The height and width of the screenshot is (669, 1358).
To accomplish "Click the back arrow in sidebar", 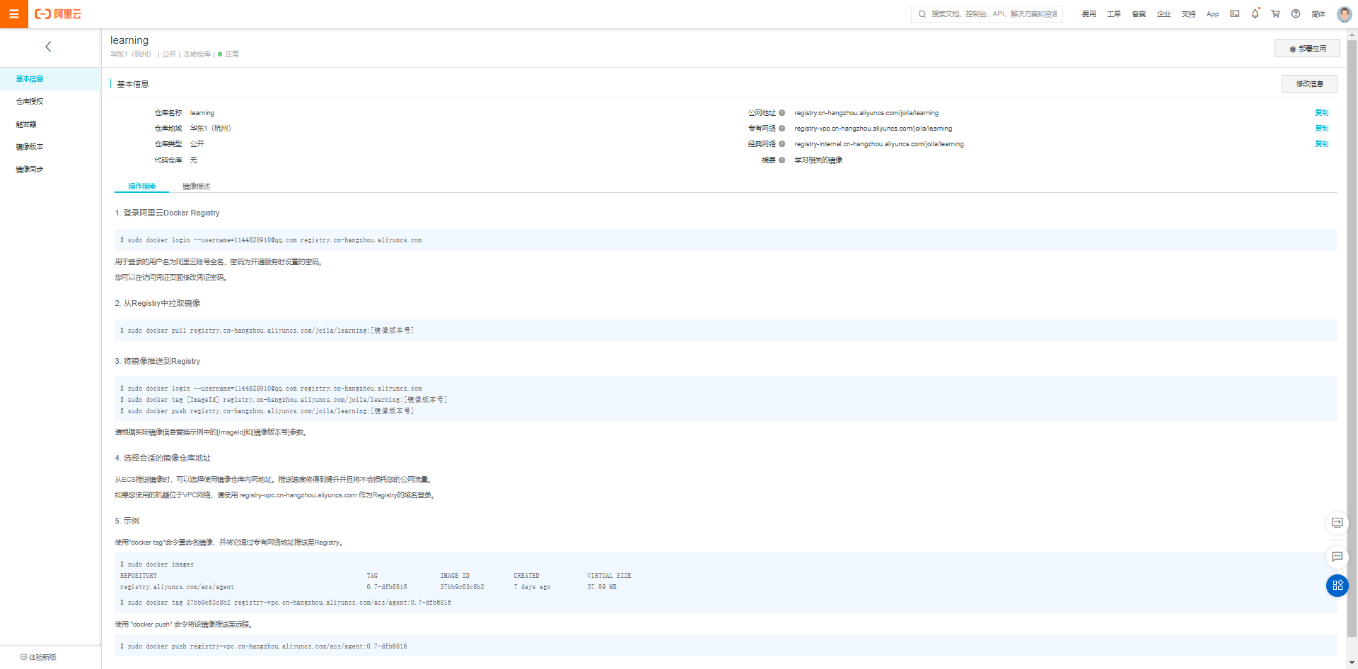I will click(x=48, y=47).
